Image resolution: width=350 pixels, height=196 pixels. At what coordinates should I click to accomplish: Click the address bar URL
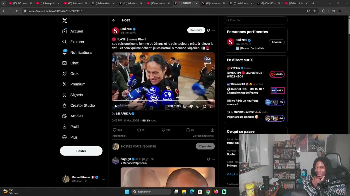(55, 11)
